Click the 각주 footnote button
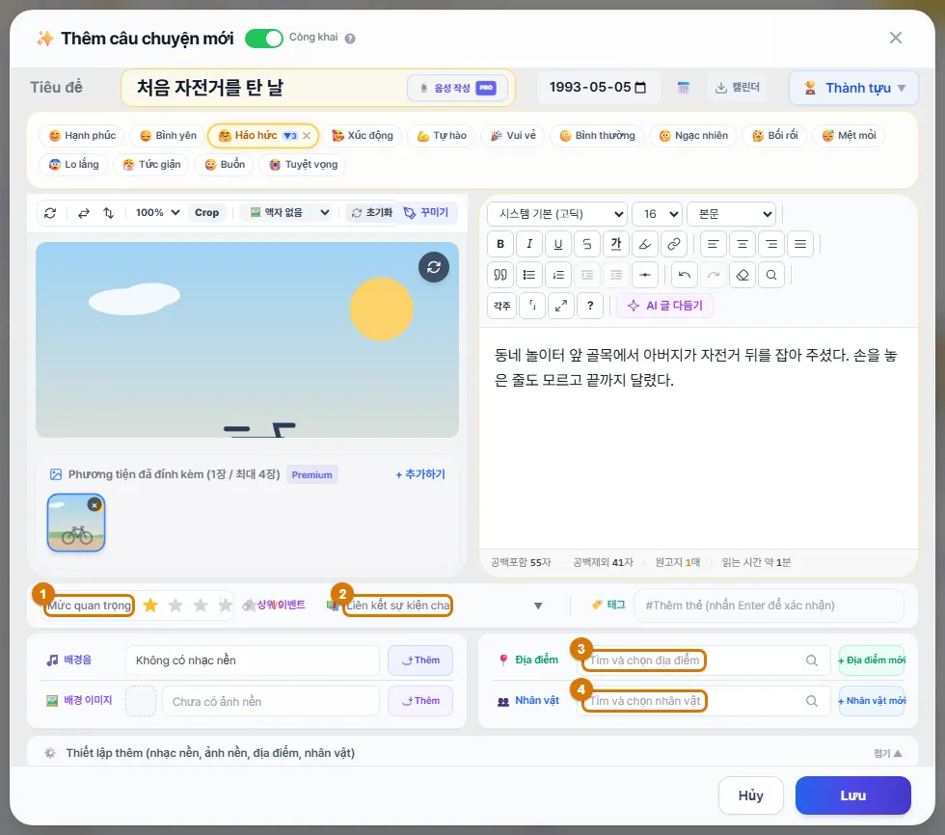This screenshot has height=835, width=945. [x=502, y=306]
